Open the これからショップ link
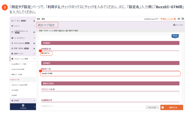 click(151, 19)
